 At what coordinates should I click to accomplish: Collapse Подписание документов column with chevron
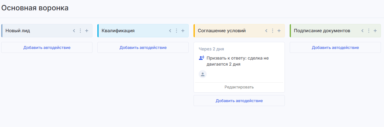[362, 31]
